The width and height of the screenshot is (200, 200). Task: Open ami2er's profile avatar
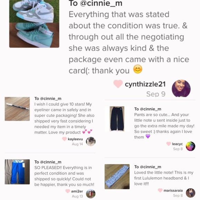(91, 194)
